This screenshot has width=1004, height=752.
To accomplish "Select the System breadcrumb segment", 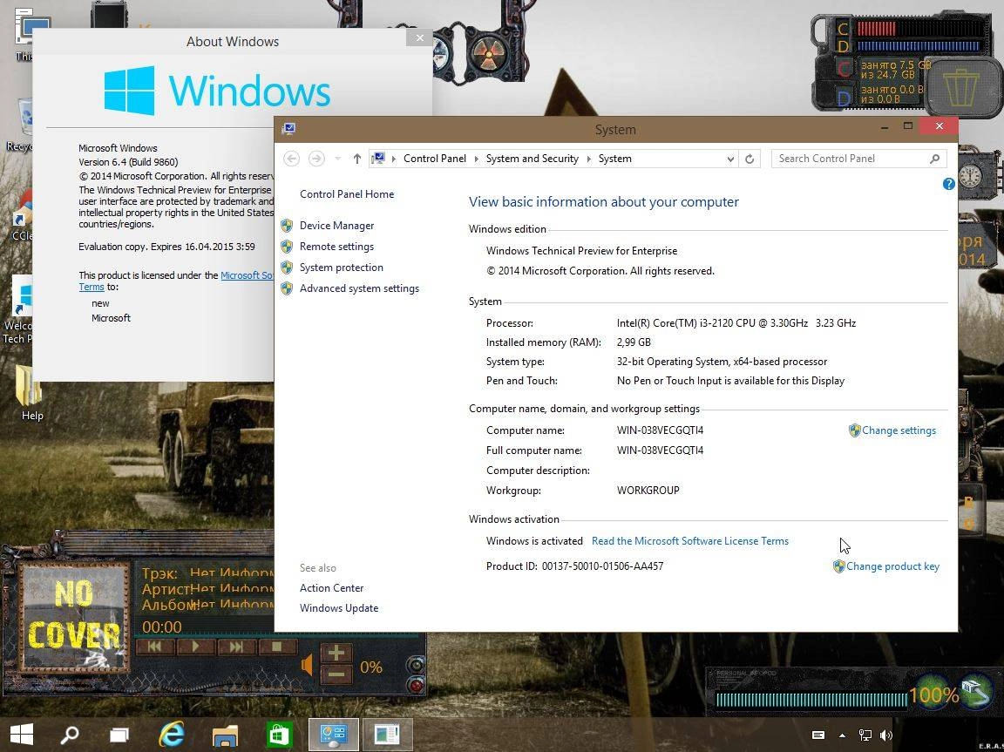I will tap(614, 159).
